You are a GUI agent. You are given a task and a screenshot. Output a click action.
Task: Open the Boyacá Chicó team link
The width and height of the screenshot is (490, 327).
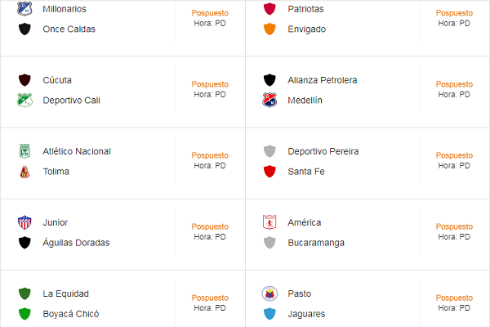point(71,314)
